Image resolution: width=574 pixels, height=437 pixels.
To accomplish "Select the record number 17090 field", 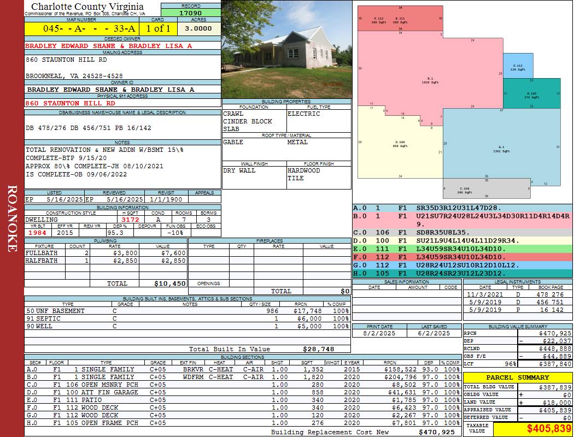I will 190,13.
